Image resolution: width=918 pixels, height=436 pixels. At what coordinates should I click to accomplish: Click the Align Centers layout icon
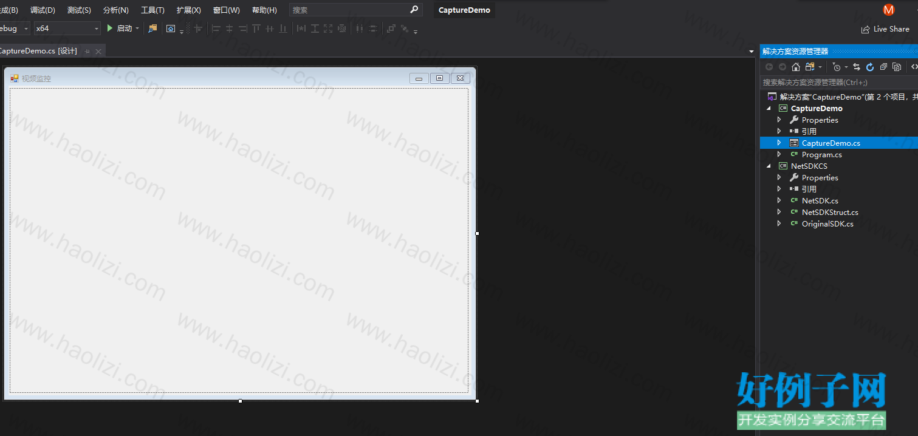click(x=229, y=29)
